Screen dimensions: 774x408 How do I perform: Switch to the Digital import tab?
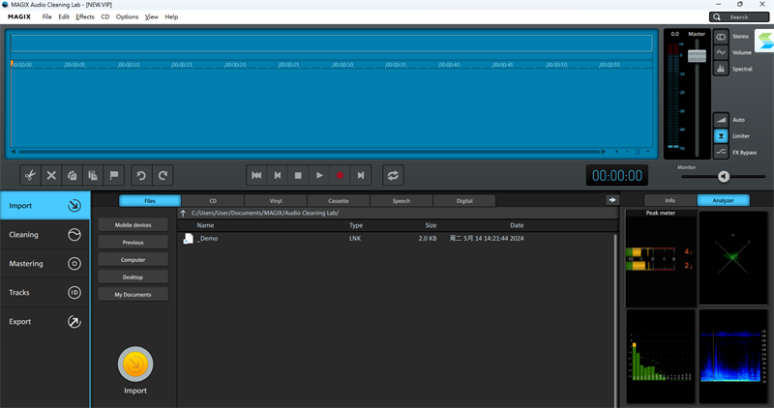point(464,201)
